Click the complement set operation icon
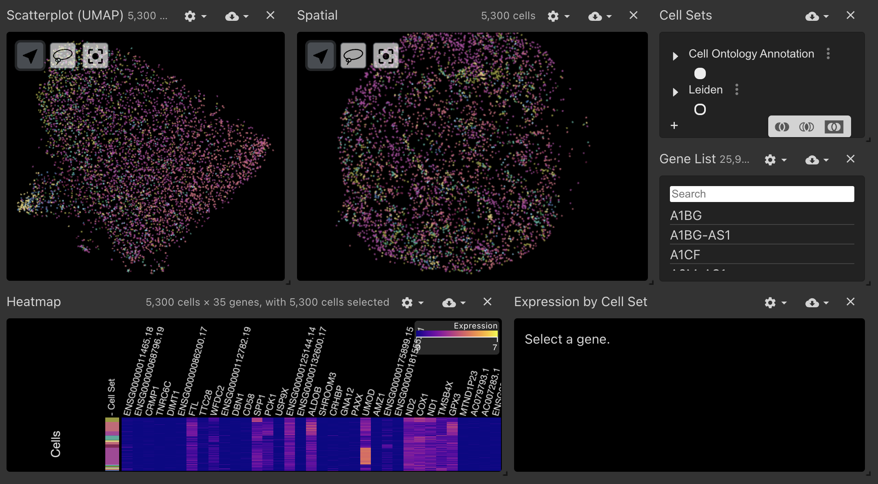Screen dimensions: 878x484 pyautogui.click(x=834, y=127)
